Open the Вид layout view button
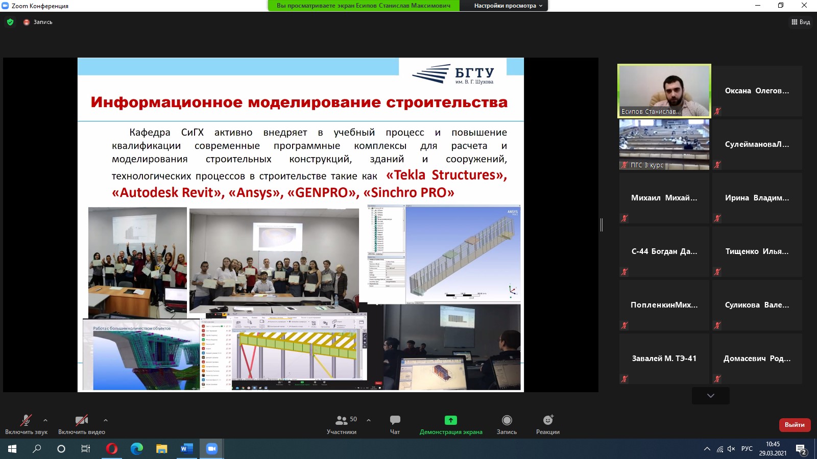Viewport: 817px width, 459px height. click(801, 22)
